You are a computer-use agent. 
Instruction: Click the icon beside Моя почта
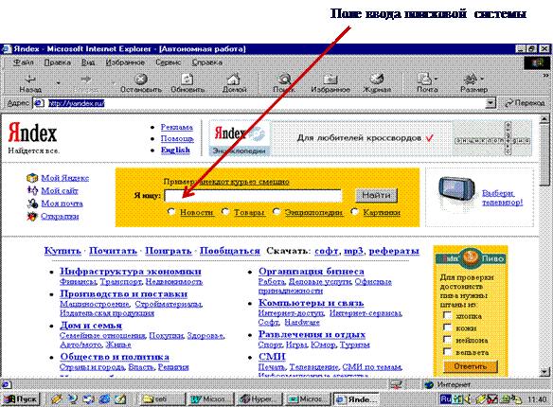click(32, 203)
